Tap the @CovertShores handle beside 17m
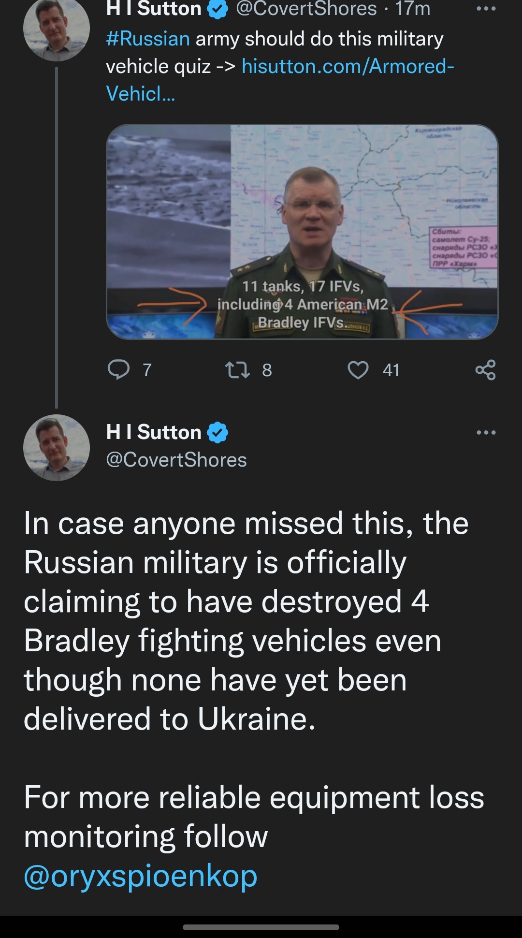The image size is (522, 938). 306,9
